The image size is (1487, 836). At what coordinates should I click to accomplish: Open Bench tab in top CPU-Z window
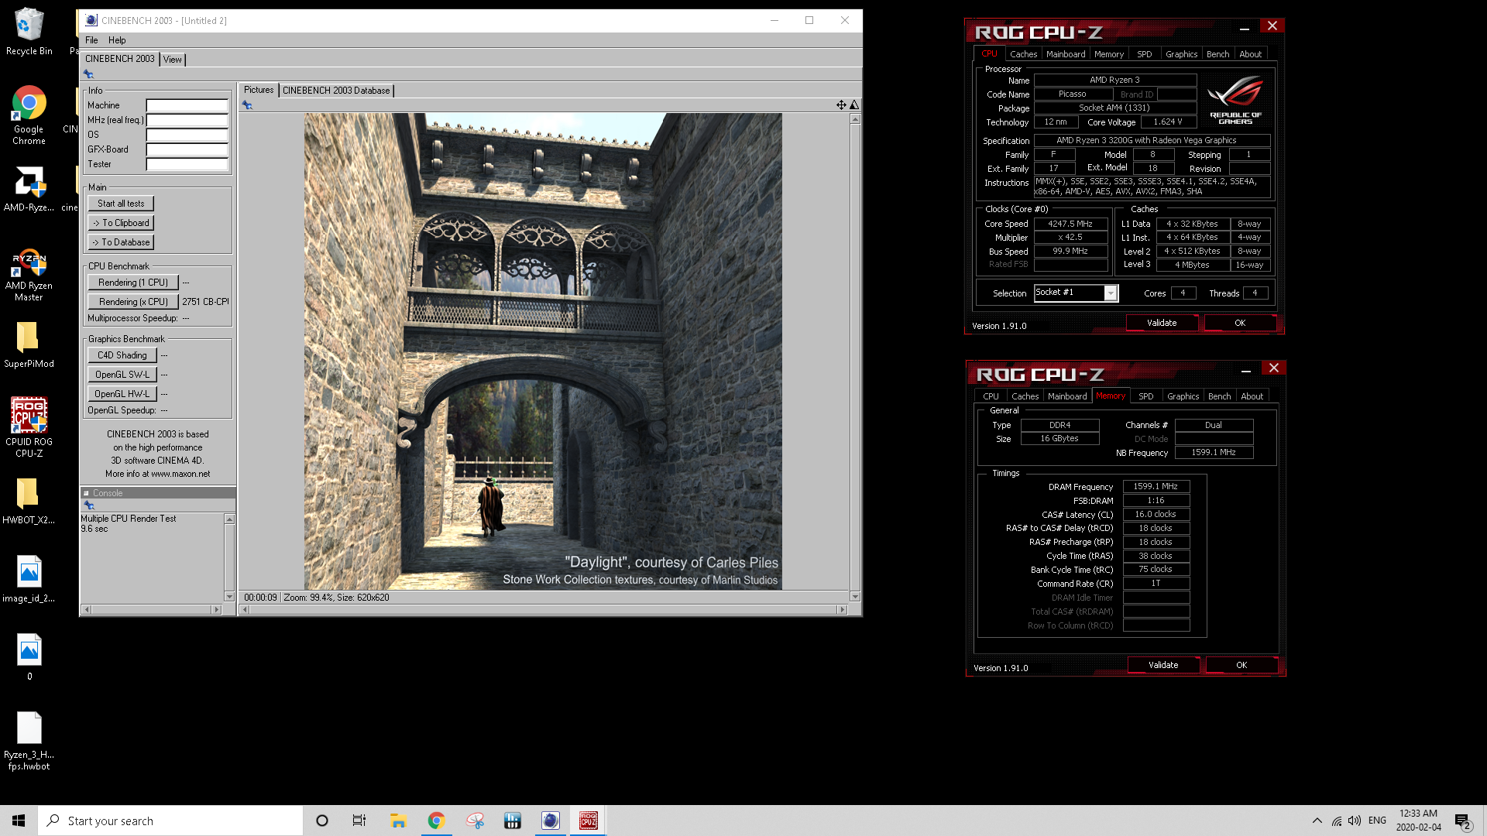[x=1217, y=54]
